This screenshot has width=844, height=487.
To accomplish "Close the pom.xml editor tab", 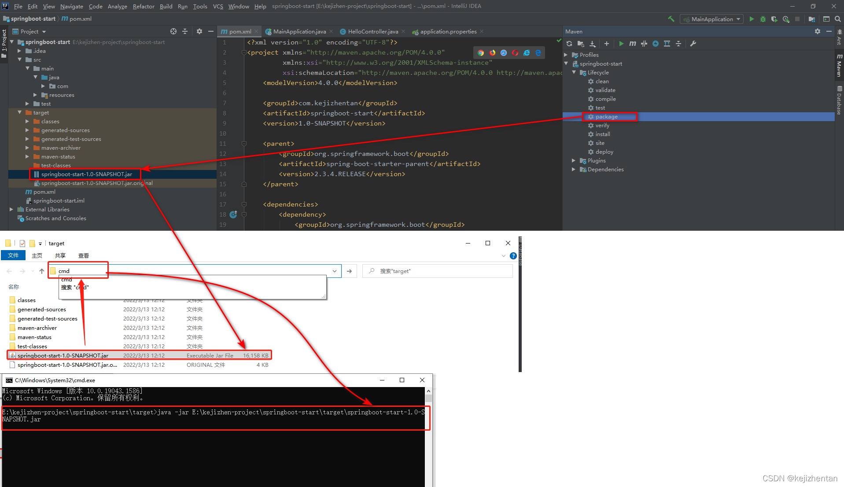I will 256,31.
